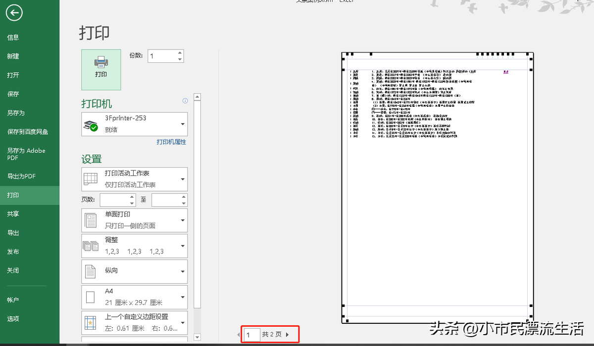Click the single-sided print page icon
This screenshot has width=594, height=346.
click(91, 220)
